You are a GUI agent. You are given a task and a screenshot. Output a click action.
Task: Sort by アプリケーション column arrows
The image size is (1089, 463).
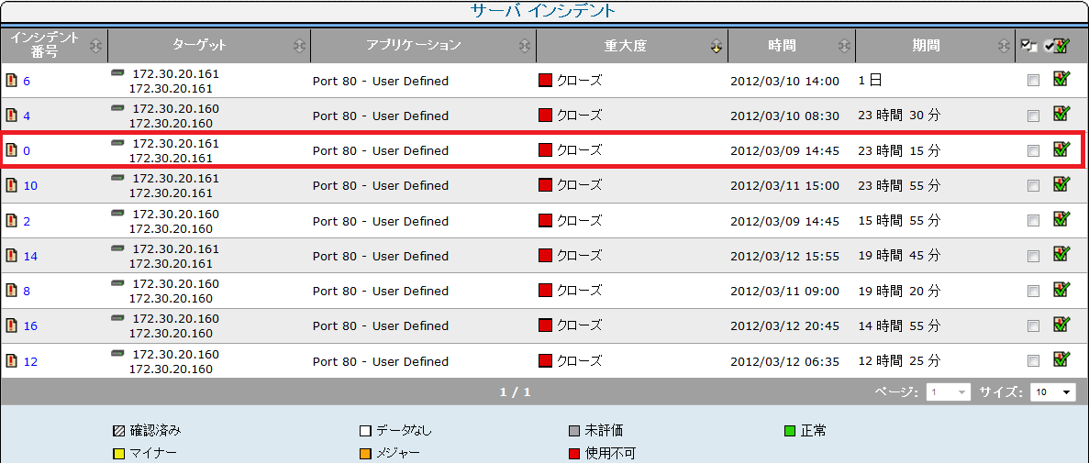[525, 46]
